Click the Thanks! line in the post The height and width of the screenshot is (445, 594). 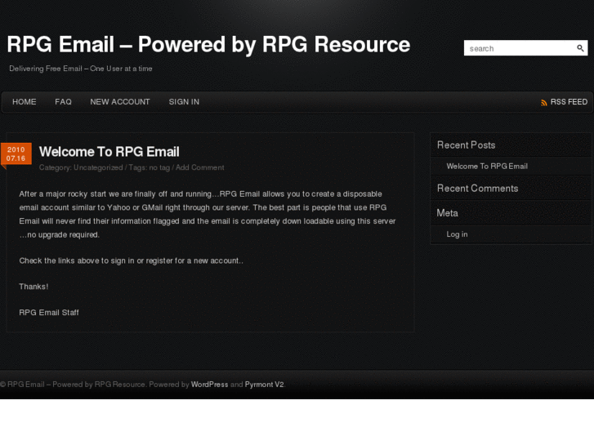(33, 287)
